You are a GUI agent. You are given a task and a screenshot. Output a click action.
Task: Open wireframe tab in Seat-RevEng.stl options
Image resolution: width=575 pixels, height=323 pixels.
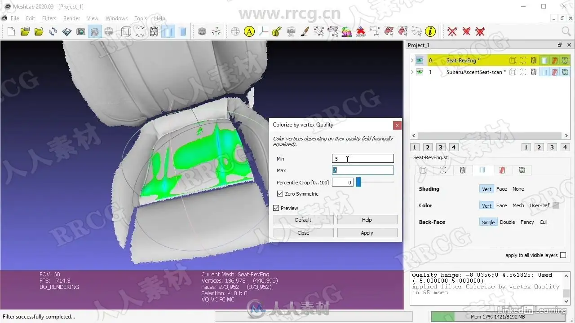462,170
